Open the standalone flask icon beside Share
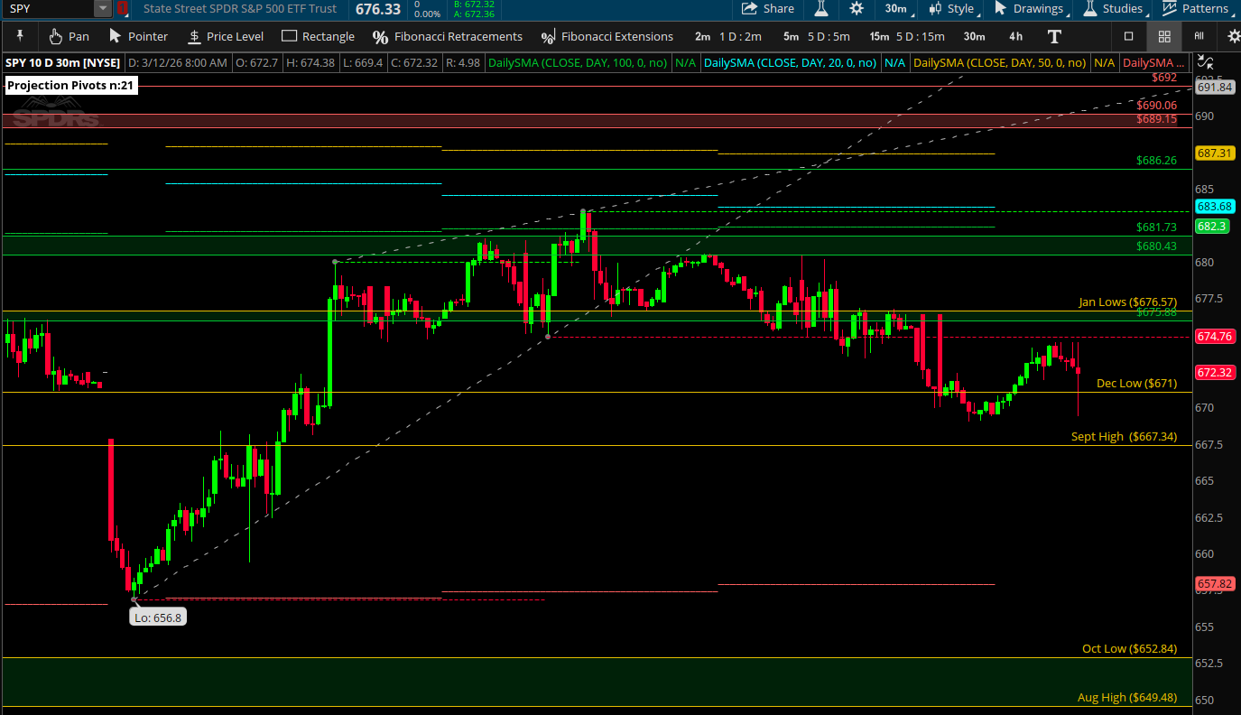1241x715 pixels. coord(820,9)
